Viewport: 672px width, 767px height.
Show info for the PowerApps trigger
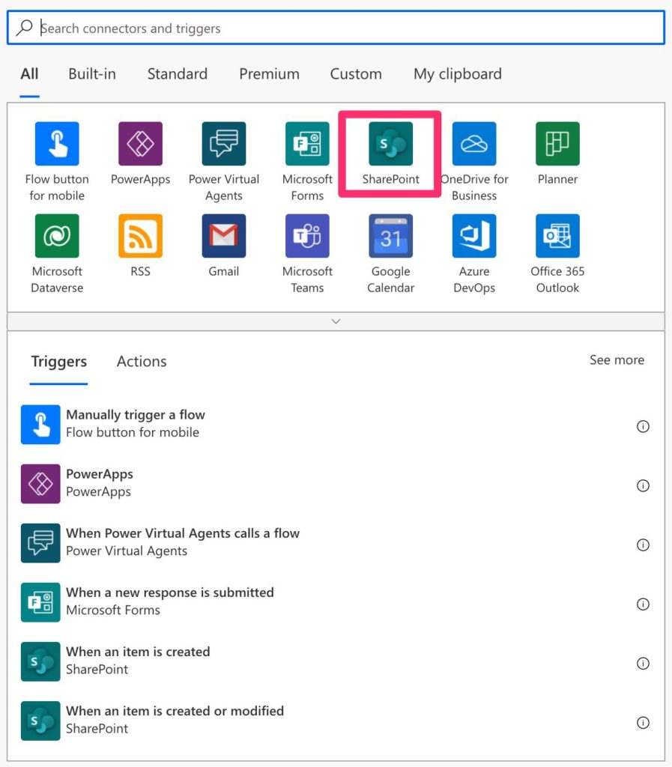[x=643, y=485]
